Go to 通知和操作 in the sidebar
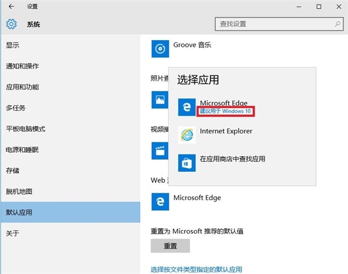Image resolution: width=348 pixels, height=274 pixels. pyautogui.click(x=22, y=66)
